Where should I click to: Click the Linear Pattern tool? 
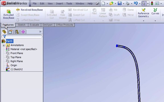103,13
